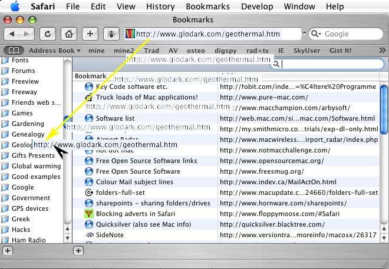Toggle the Show All Bookmarks book icon

[14, 51]
